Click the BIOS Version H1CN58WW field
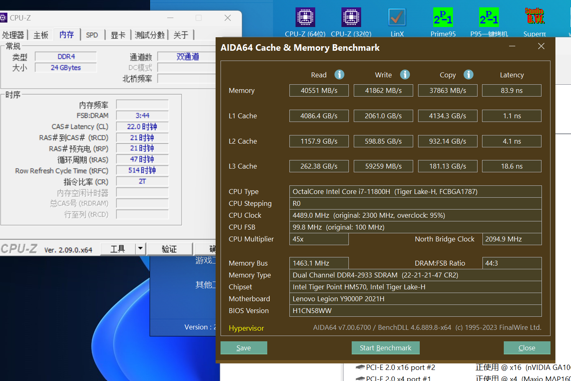This screenshot has height=381, width=571. (x=415, y=311)
